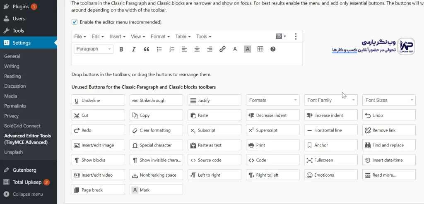Click the Cut scissors button
This screenshot has width=424, height=204.
click(98, 115)
